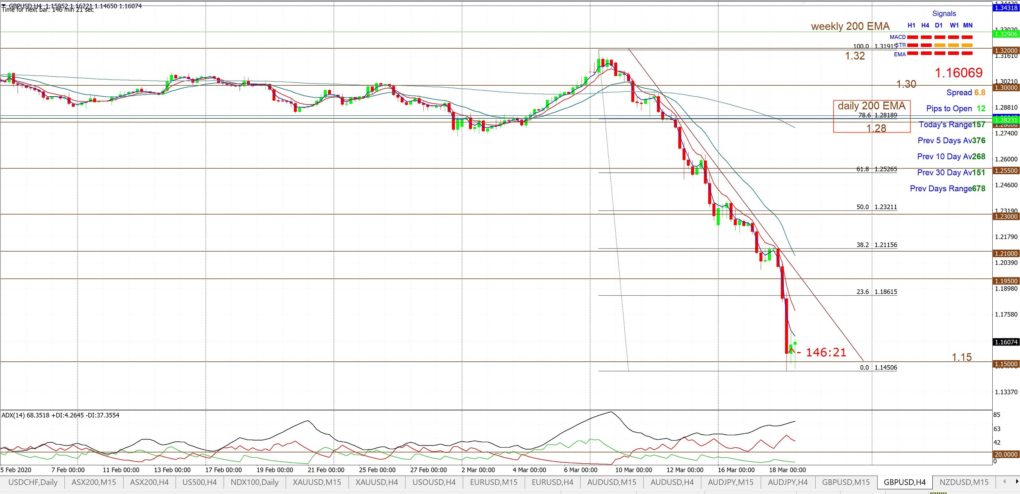The height and width of the screenshot is (494, 1020).
Task: Select the NDX100,Daily tab
Action: [255, 482]
